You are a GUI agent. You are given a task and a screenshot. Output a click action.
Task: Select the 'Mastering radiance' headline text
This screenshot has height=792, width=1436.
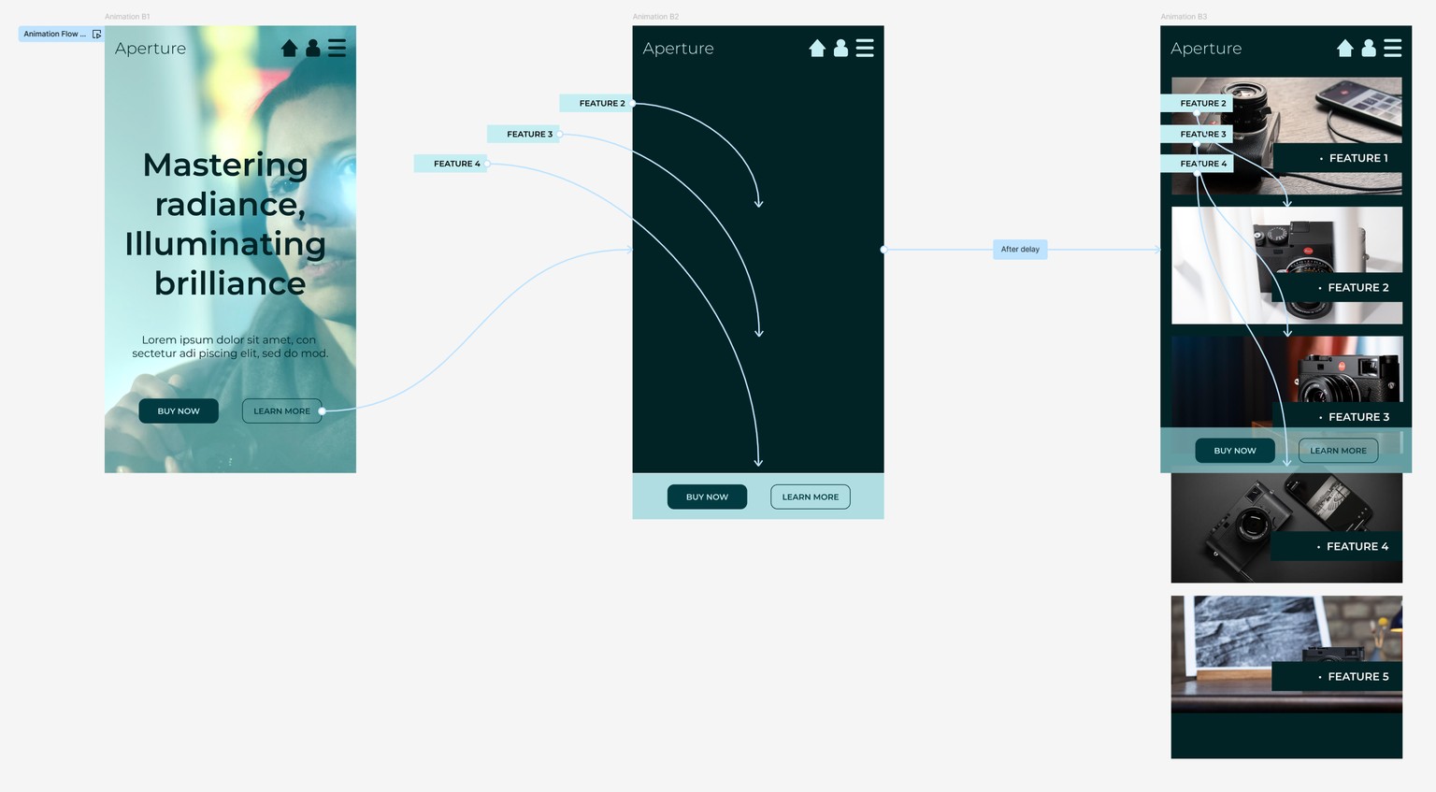pos(225,223)
